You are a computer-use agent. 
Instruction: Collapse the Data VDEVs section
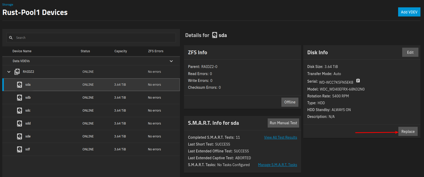click(171, 61)
